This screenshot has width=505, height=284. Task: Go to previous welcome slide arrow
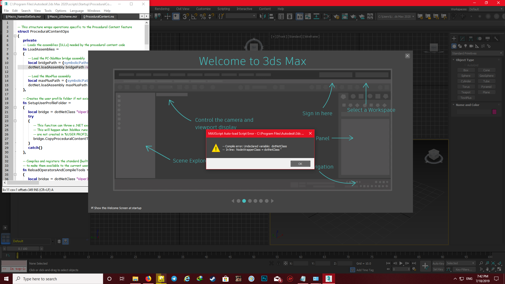point(233,201)
